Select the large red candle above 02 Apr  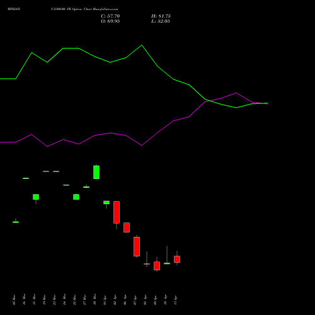tap(117, 212)
